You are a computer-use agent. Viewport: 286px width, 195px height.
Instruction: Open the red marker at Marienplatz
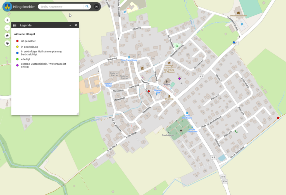pyautogui.click(x=149, y=91)
